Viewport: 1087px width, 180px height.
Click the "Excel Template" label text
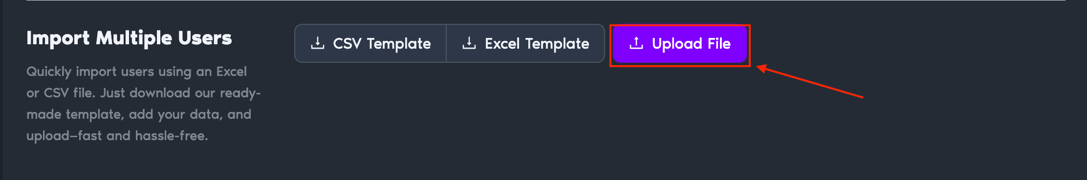pyautogui.click(x=537, y=44)
